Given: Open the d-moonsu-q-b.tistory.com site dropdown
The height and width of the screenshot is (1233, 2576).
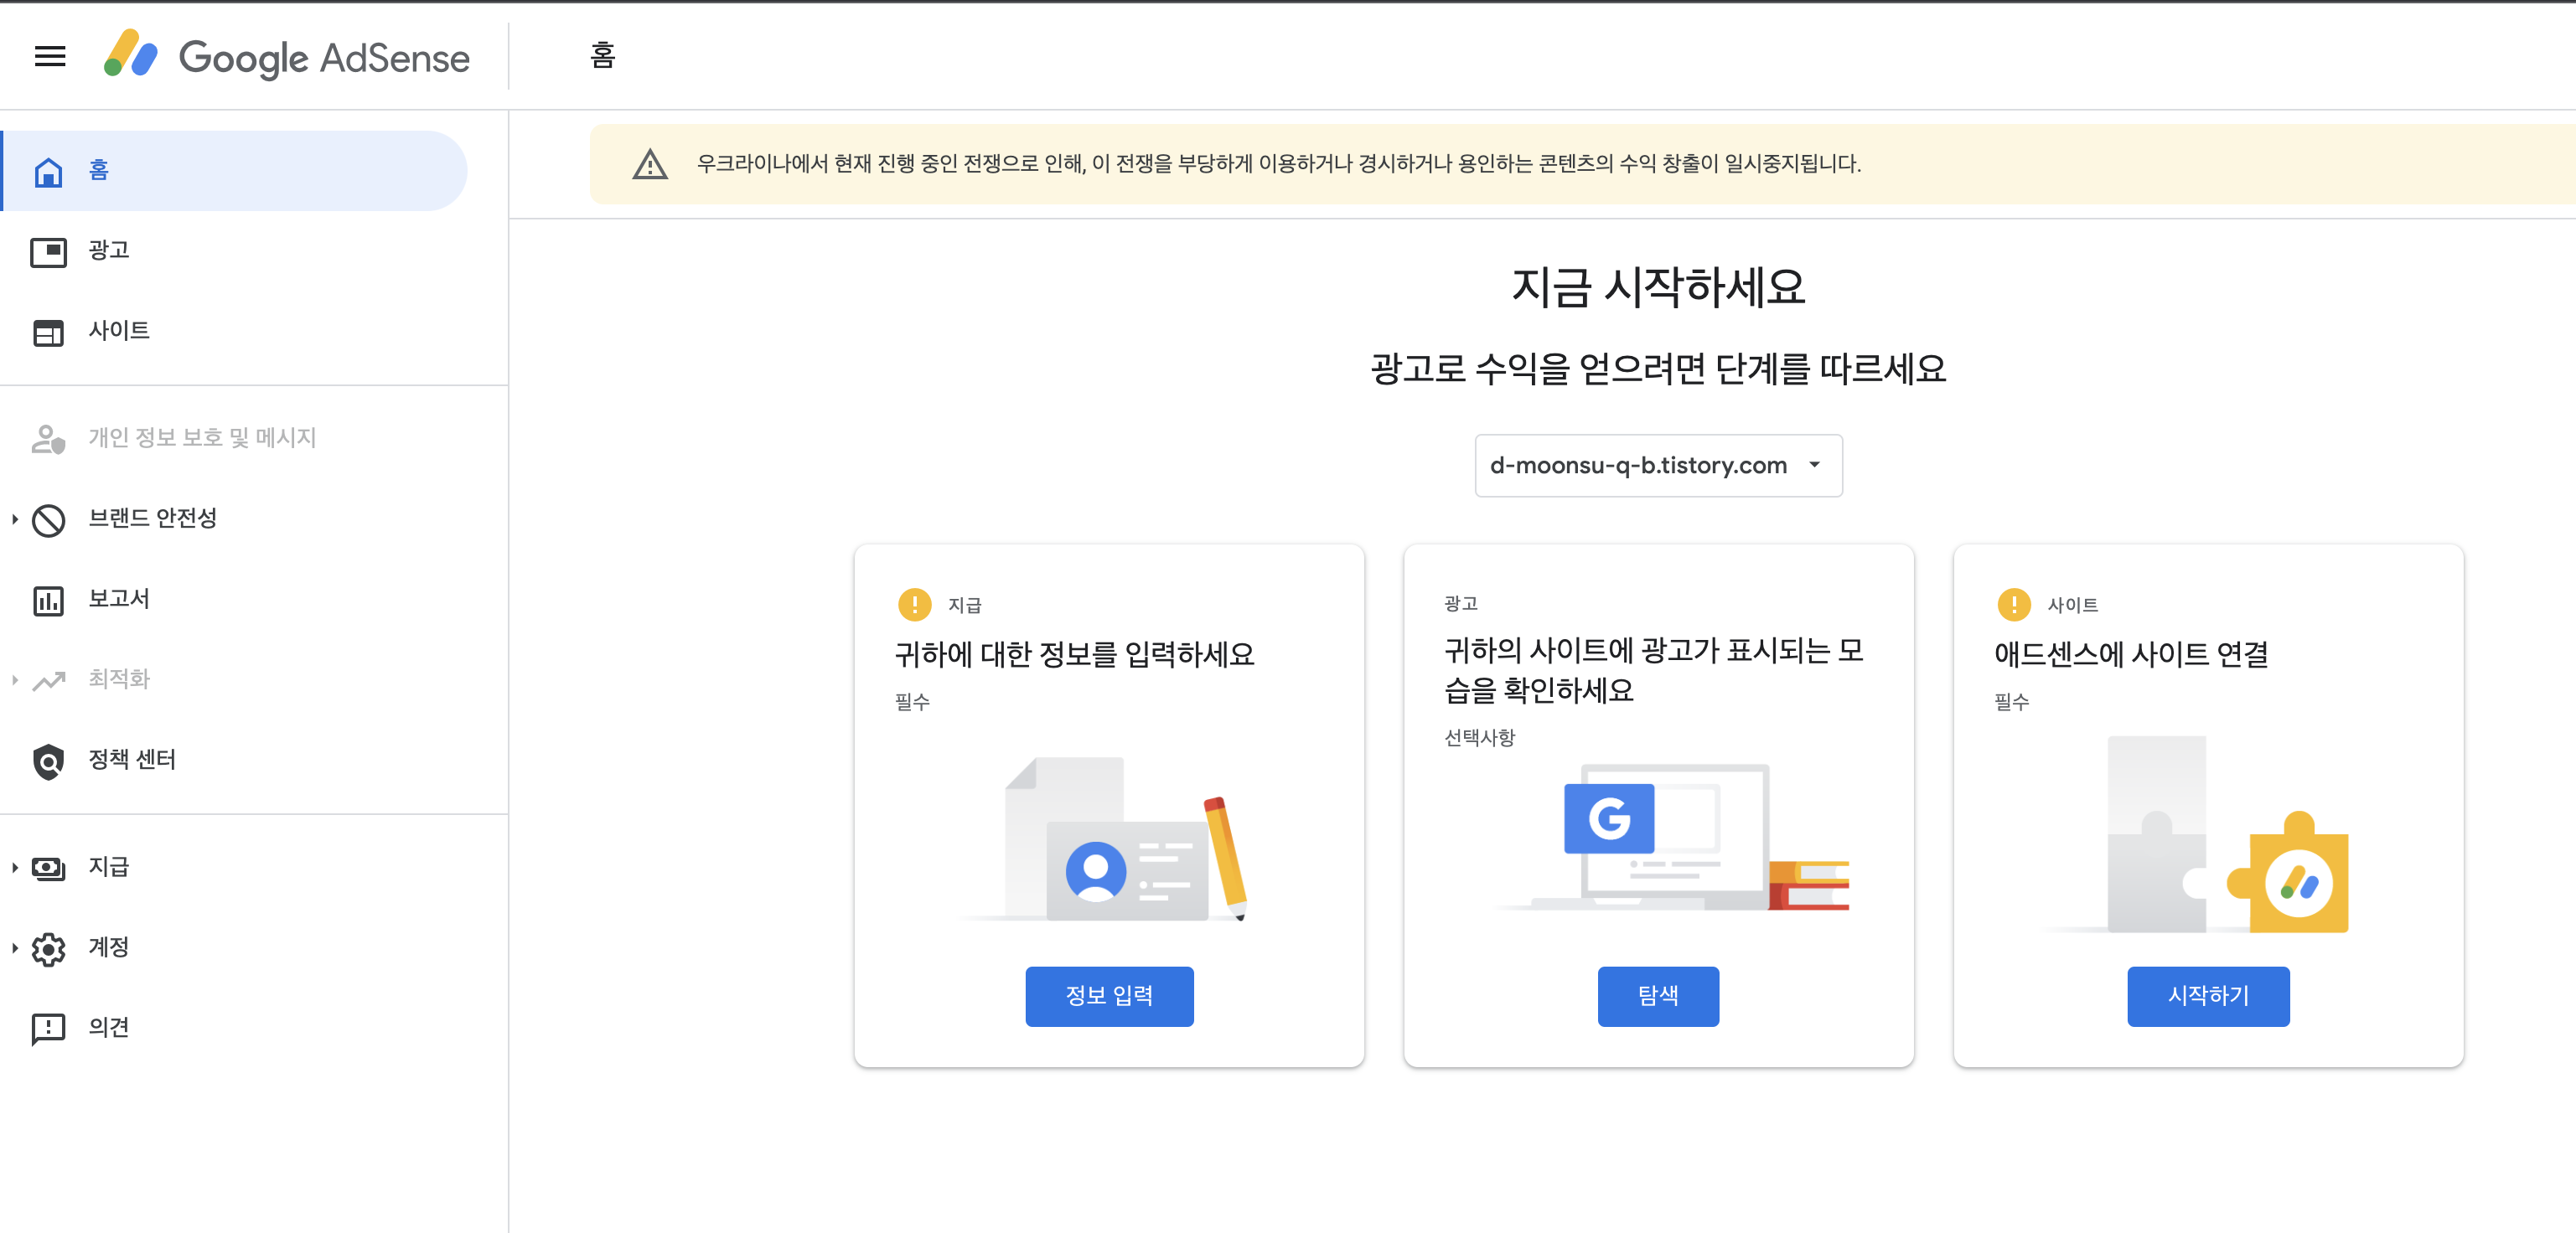Looking at the screenshot, I should 1658,465.
